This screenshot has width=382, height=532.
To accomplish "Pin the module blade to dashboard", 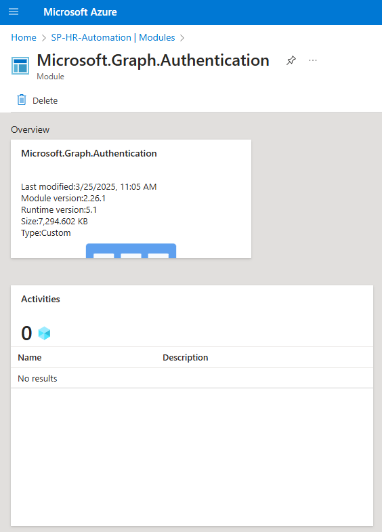I will (x=291, y=61).
